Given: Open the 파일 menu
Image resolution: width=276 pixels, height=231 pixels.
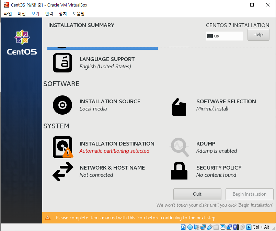Looking at the screenshot, I should [8, 13].
